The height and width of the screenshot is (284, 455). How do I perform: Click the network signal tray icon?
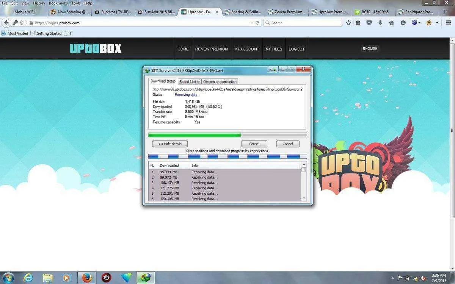pos(416,278)
